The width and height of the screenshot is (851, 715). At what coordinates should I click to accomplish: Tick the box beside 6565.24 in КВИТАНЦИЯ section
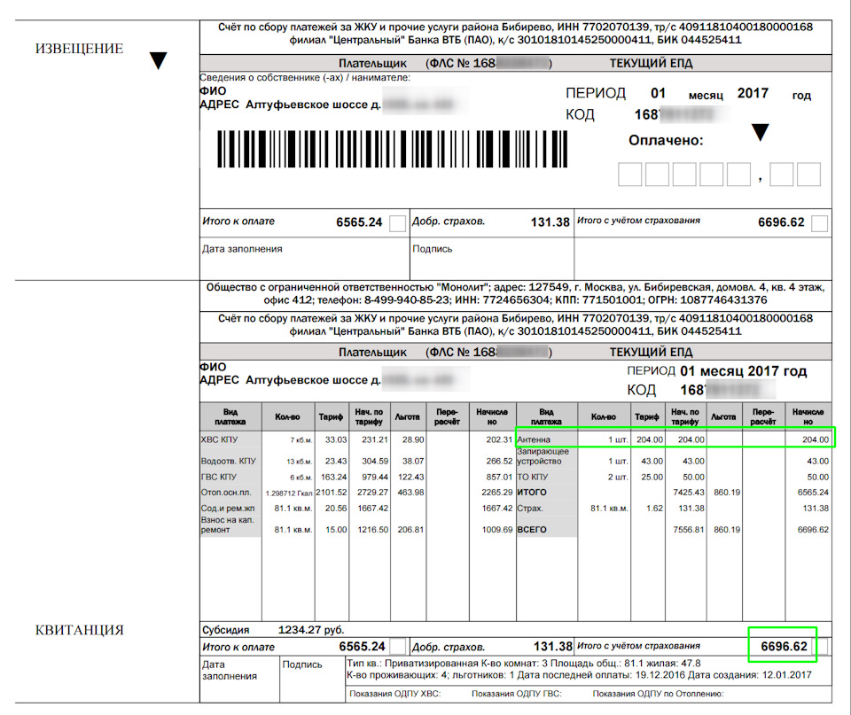(398, 646)
